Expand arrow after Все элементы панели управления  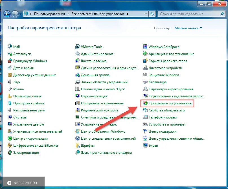tap(128, 14)
